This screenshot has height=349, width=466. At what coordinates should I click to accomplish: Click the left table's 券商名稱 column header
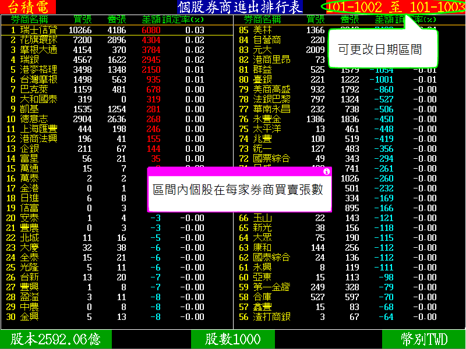pos(34,20)
